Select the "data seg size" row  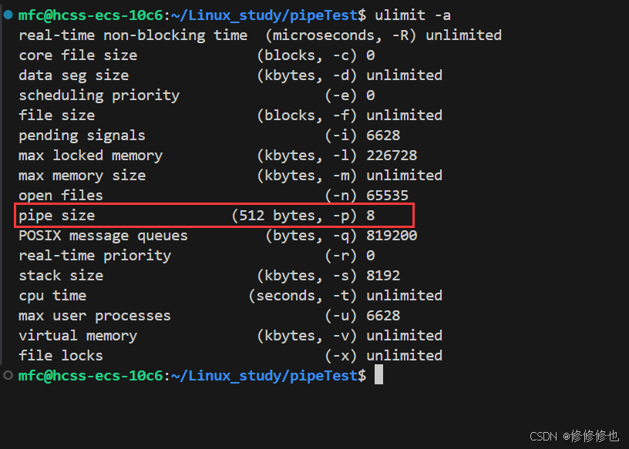tap(230, 75)
